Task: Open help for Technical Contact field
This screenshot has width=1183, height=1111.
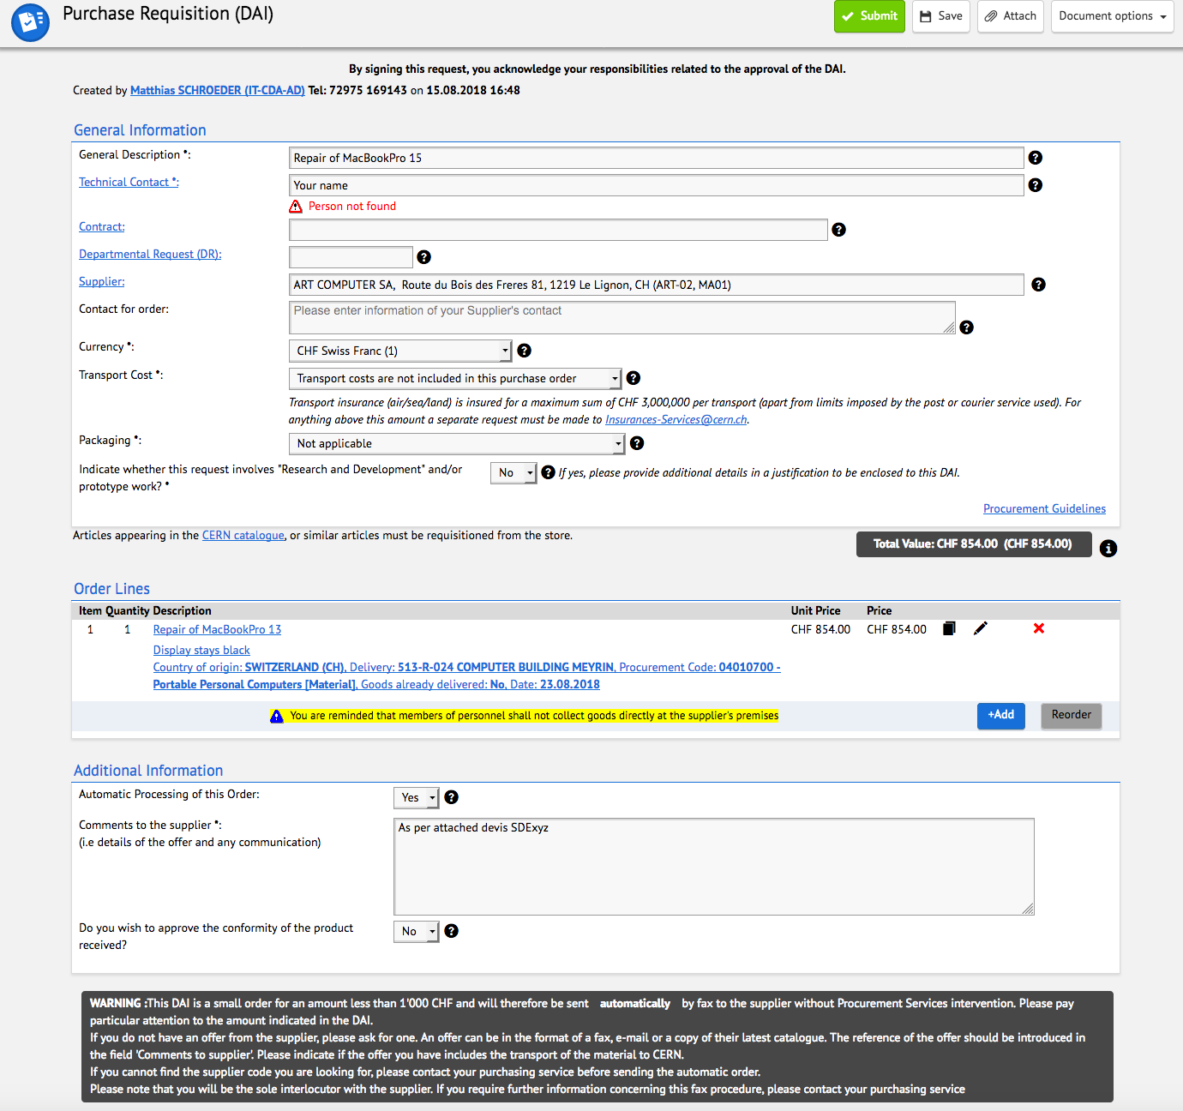Action: pyautogui.click(x=1036, y=185)
